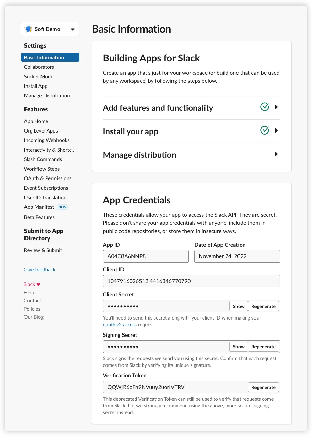Image resolution: width=312 pixels, height=436 pixels.
Task: Open App Manifest page
Action: point(39,207)
